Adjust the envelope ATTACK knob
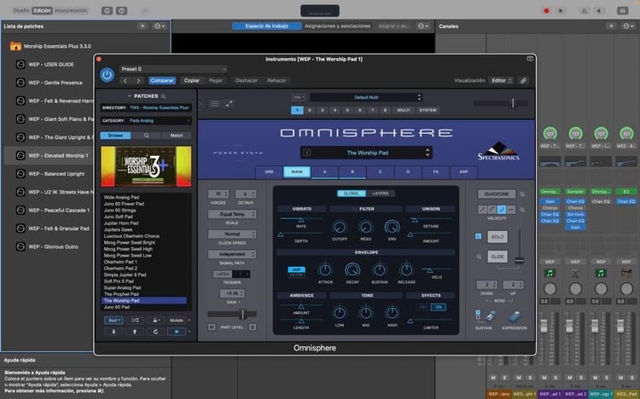The image size is (640, 399). [x=325, y=269]
